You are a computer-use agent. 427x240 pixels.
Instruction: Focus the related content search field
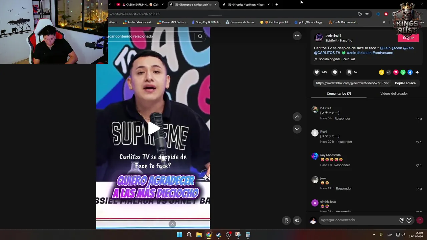[152, 36]
